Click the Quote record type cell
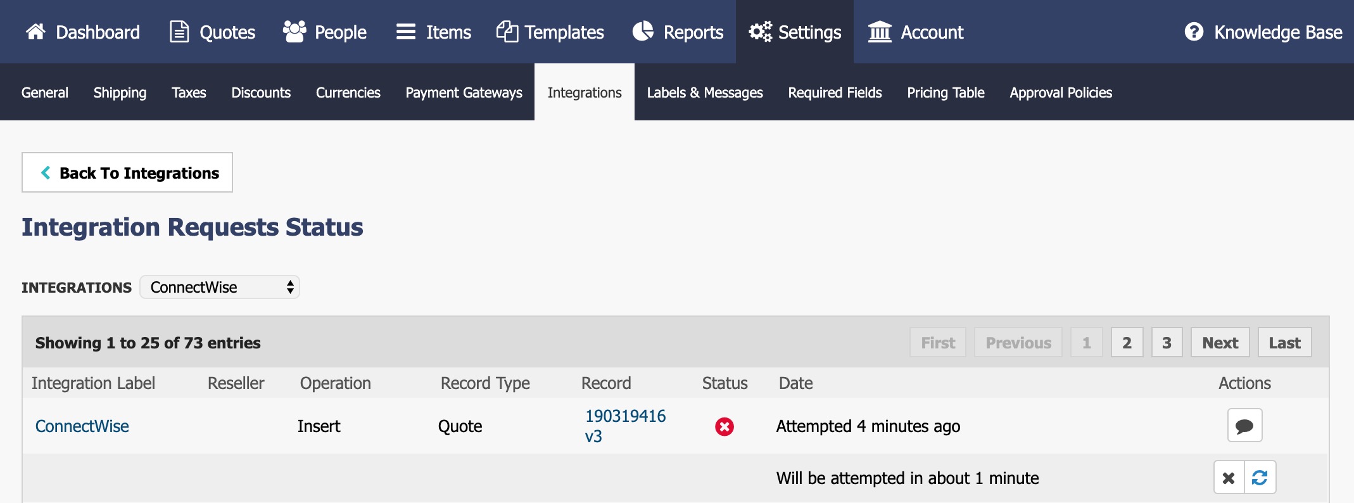This screenshot has height=503, width=1354. (460, 426)
